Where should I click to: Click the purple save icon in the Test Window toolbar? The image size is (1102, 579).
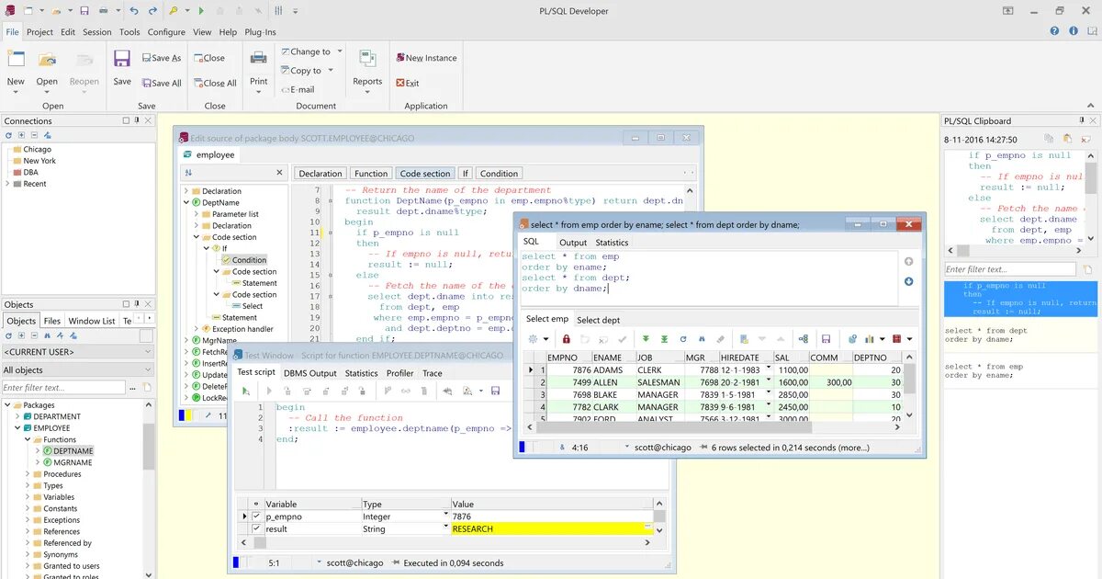495,391
